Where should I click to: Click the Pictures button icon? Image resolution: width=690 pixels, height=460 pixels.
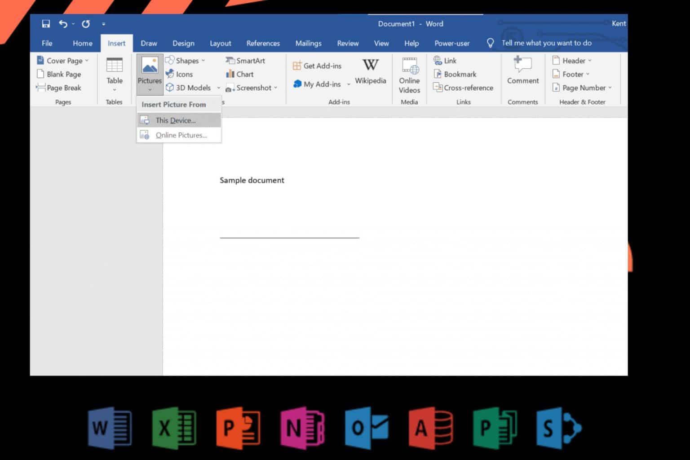click(x=150, y=66)
